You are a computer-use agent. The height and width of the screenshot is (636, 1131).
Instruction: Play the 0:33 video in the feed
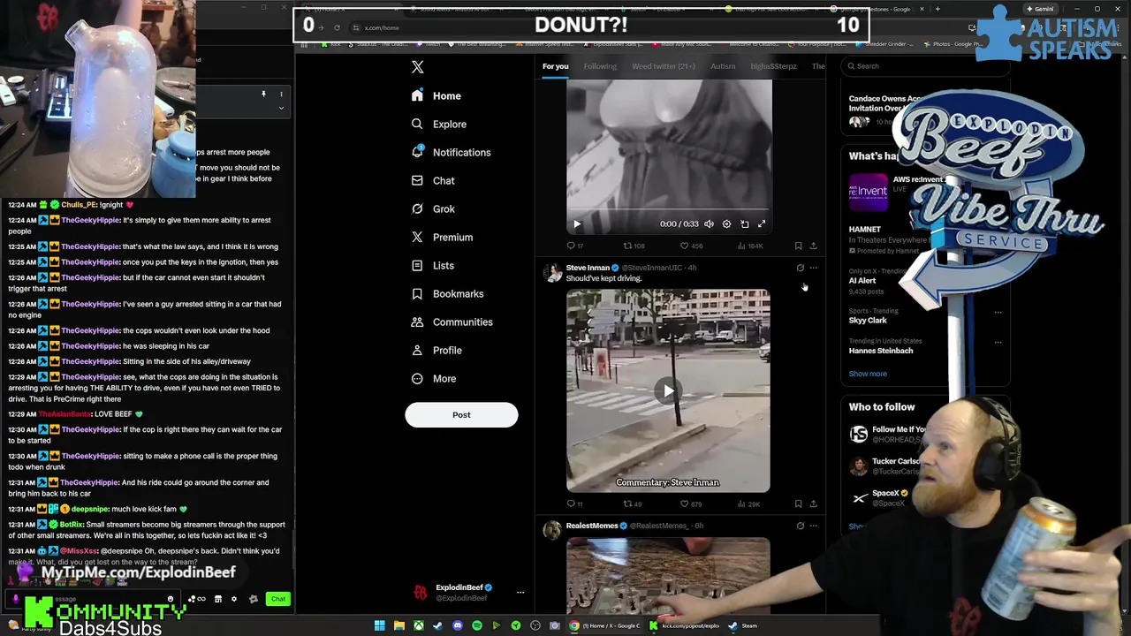pos(577,224)
